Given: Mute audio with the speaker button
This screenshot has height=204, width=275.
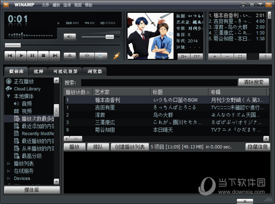Looking at the screenshot, I should tap(70, 37).
